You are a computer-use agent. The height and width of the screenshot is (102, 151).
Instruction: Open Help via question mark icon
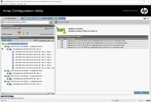145,18
